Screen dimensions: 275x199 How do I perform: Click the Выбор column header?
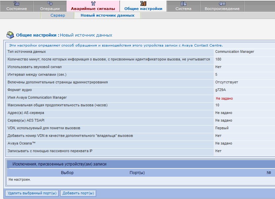[67, 173]
